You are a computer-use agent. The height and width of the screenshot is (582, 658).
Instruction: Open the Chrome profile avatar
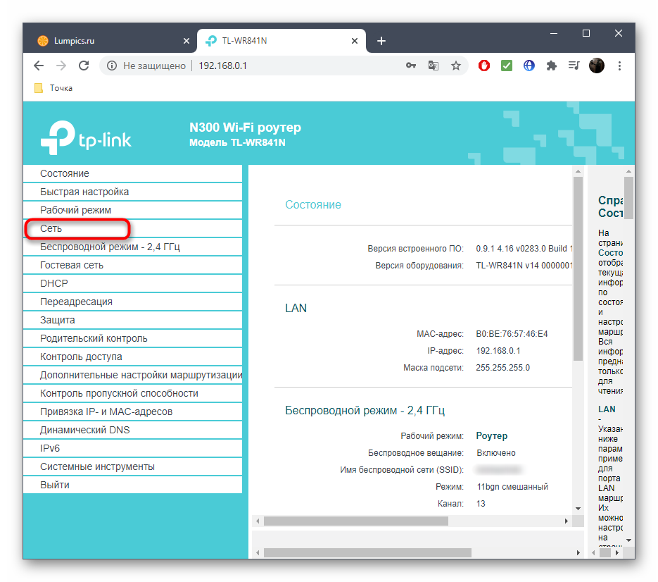click(596, 66)
